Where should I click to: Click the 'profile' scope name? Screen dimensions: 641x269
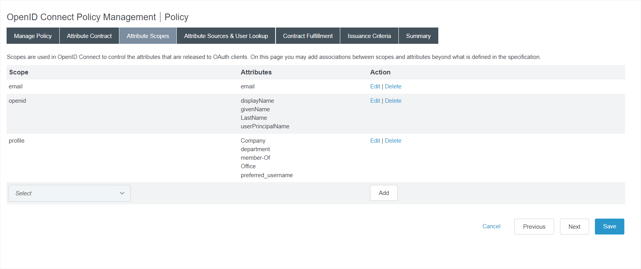pyautogui.click(x=17, y=141)
